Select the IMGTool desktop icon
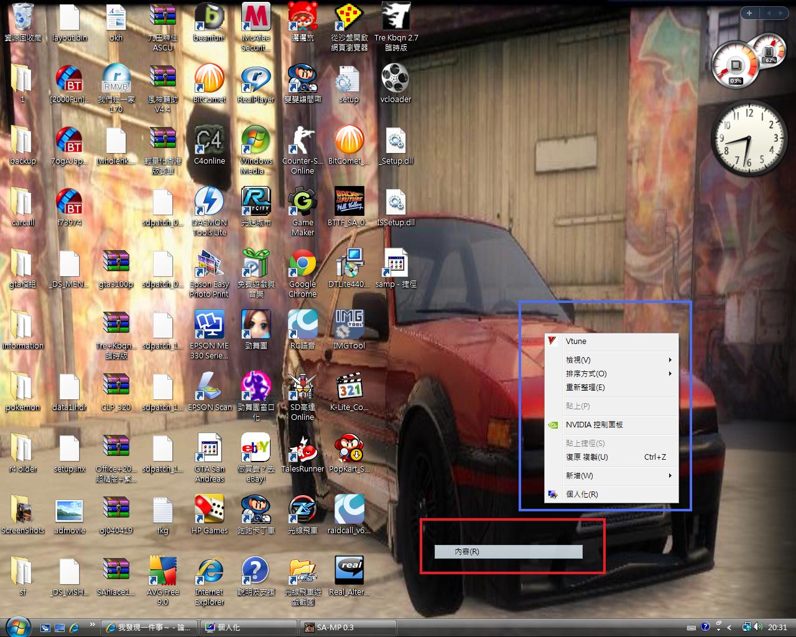This screenshot has height=637, width=796. [349, 327]
